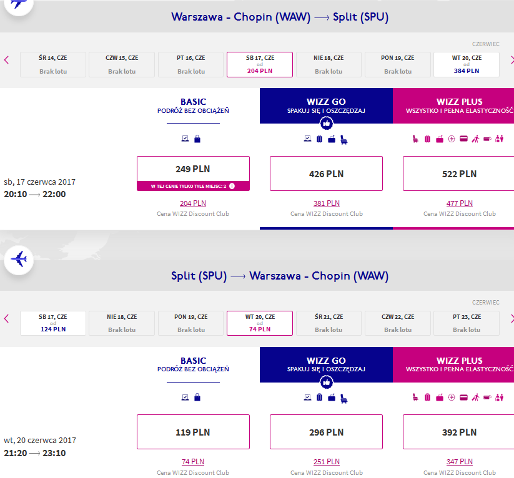Screen dimensions: 514x478
Task: Click outbound WIZZ PLUS luggage icon
Action: (x=427, y=139)
